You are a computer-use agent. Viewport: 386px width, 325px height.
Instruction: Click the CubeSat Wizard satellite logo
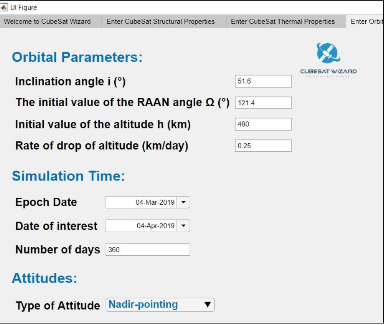tap(328, 53)
